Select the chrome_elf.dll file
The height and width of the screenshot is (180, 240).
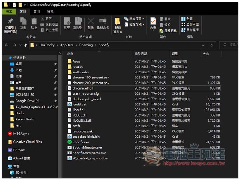point(144,88)
